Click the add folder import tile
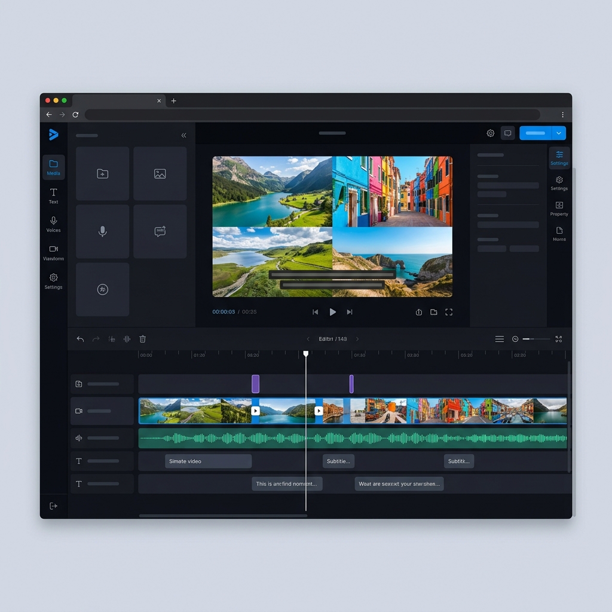 (103, 174)
